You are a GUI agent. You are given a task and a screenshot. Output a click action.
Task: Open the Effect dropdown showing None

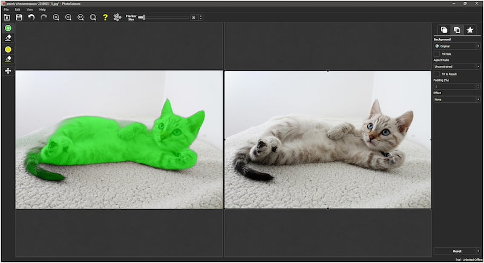[457, 99]
